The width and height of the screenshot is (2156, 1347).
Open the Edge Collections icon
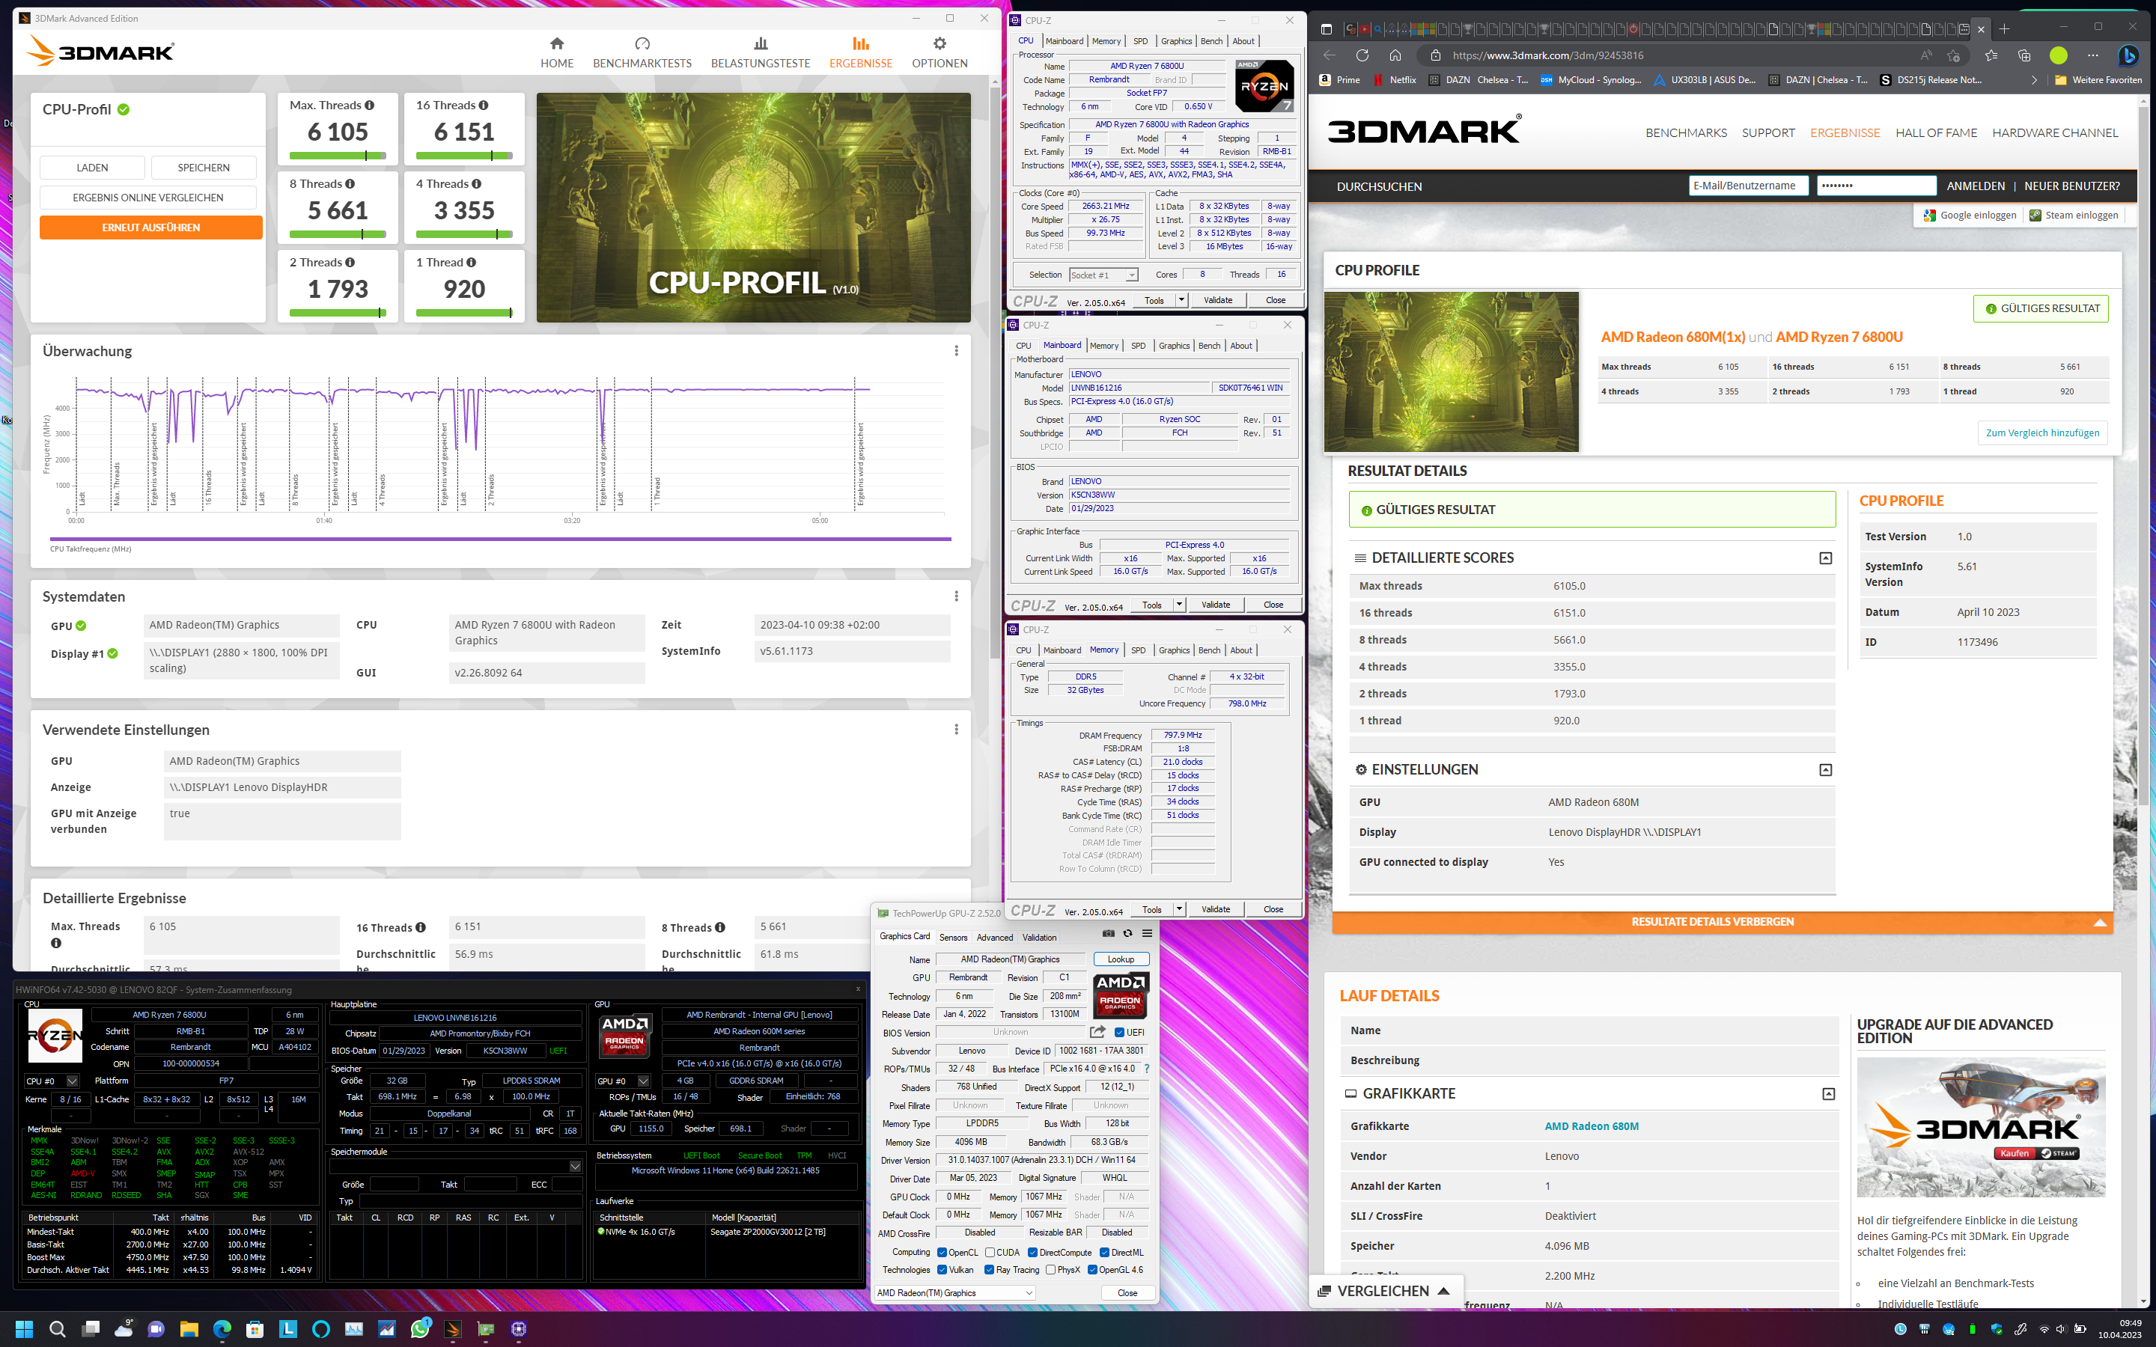click(2024, 55)
